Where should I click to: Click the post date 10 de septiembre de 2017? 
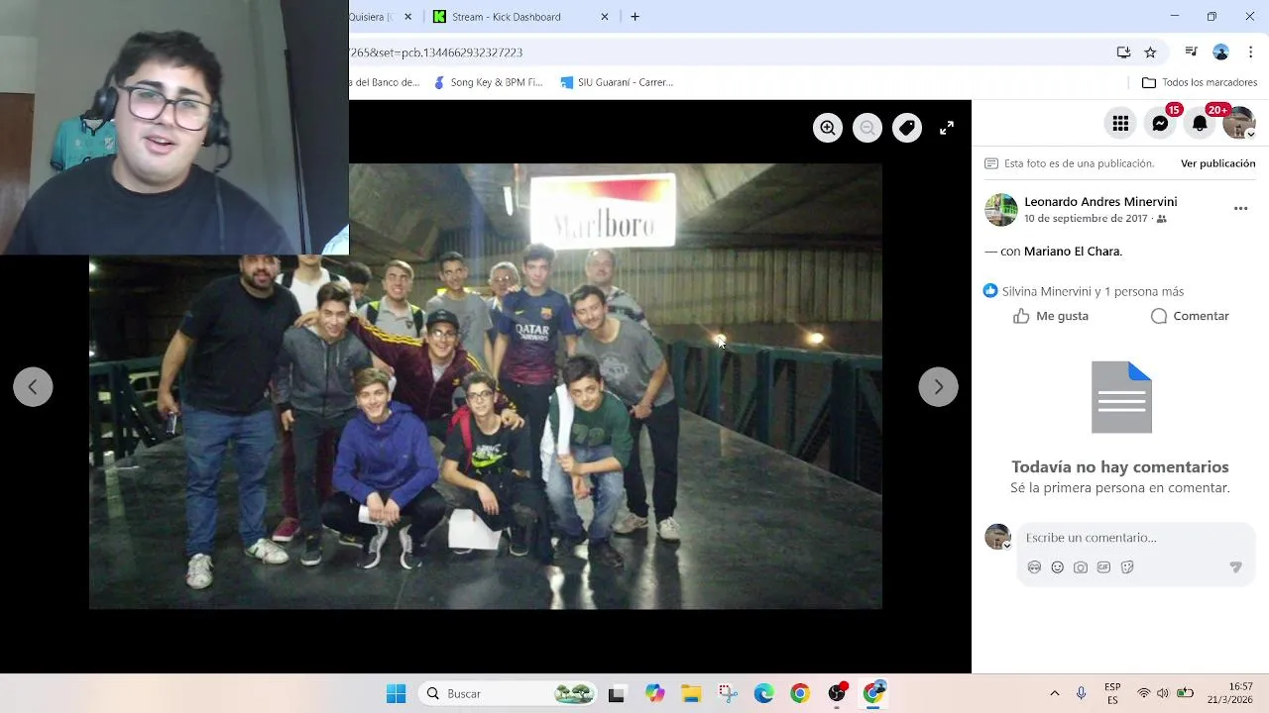1086,219
